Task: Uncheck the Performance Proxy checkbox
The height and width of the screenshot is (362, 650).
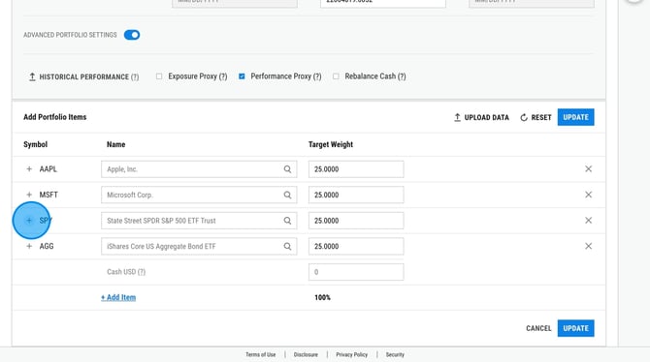Action: click(x=242, y=76)
